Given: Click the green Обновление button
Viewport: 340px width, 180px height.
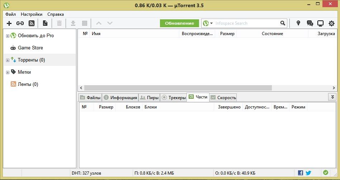Looking at the screenshot, I should (179, 23).
